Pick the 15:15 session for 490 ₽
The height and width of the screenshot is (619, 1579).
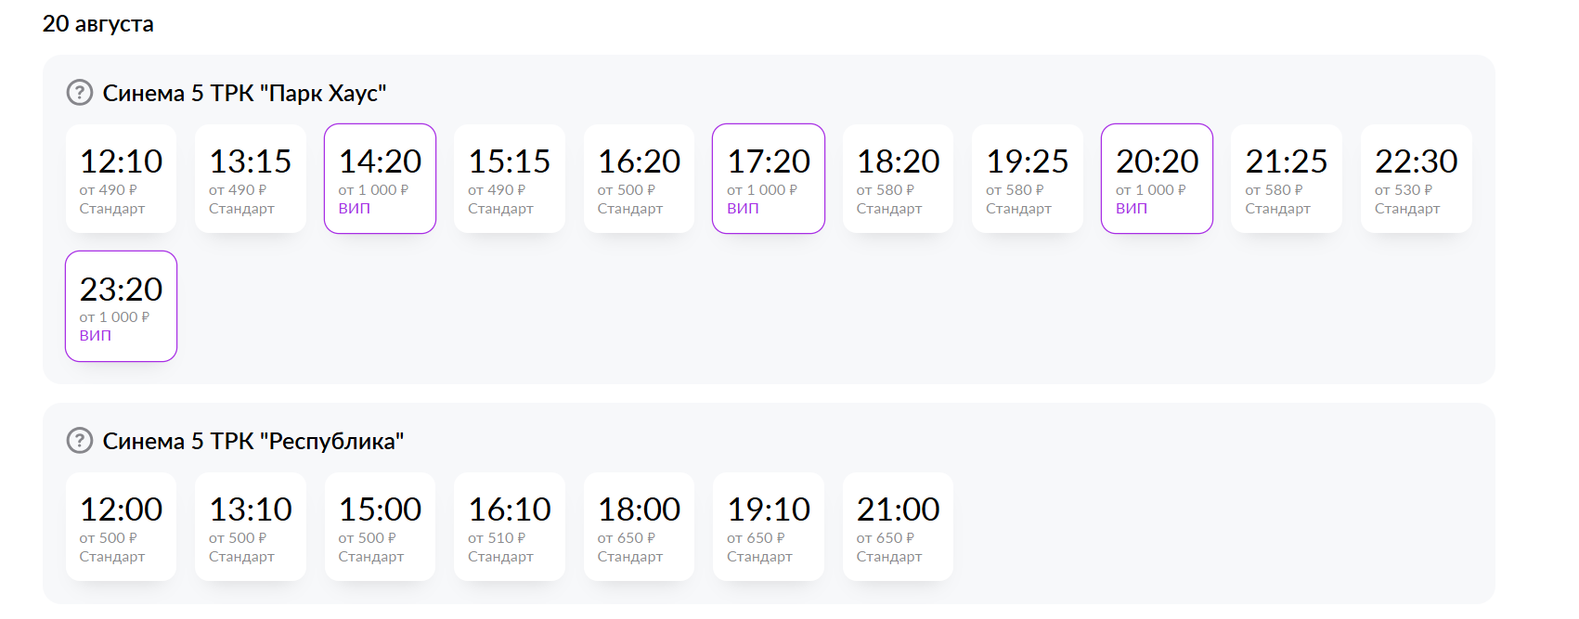click(x=510, y=179)
